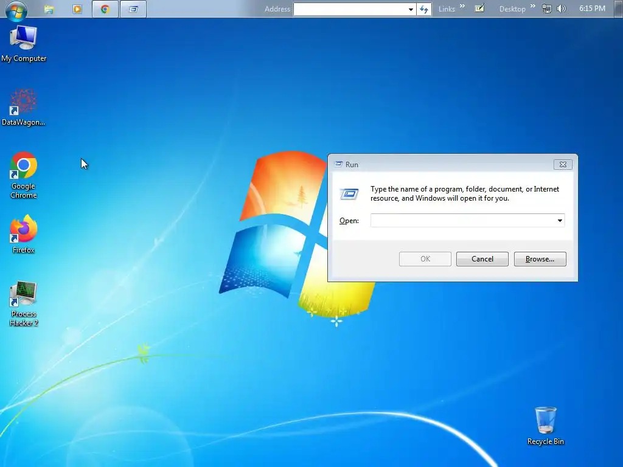Screen dimensions: 623x467
Task: Click the tablet input panel icon
Action: pyautogui.click(x=479, y=9)
